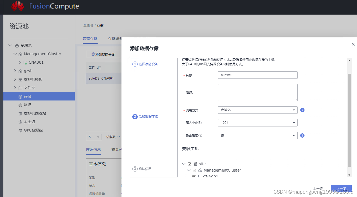
Task: Click the dialog vertical scrollbar thumb
Action: pos(349,120)
